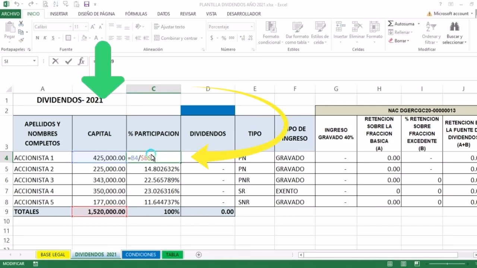Switch to the FÓRMULAS ribbon tab

click(x=136, y=14)
